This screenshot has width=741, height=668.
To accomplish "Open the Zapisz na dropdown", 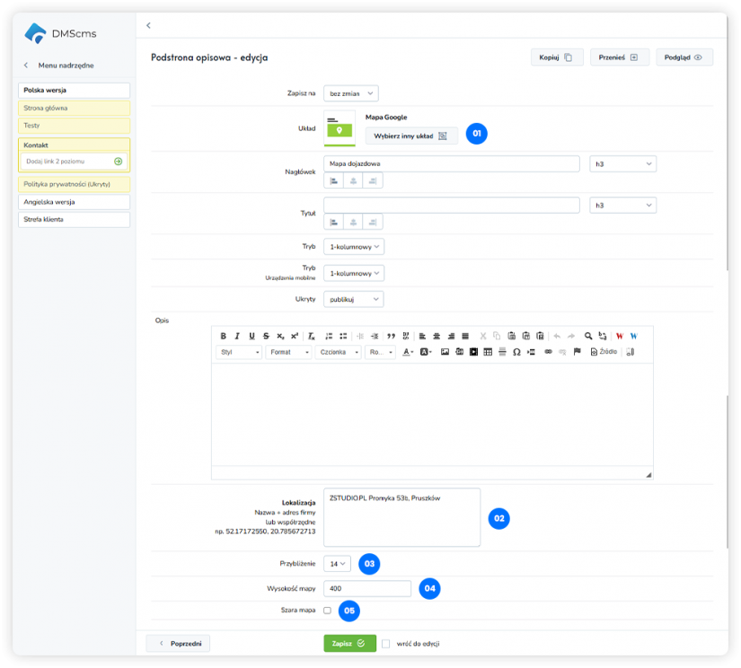I will coord(351,92).
